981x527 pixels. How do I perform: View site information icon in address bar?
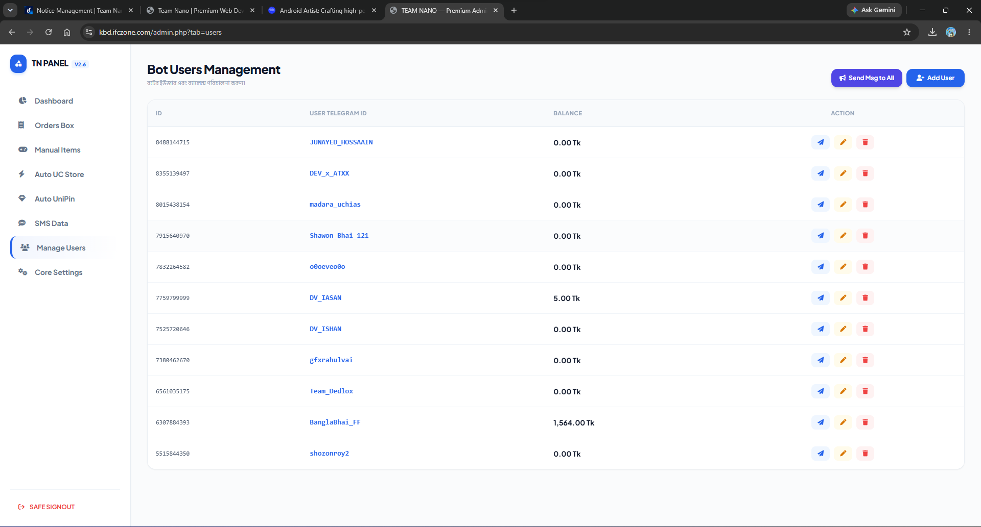(89, 32)
